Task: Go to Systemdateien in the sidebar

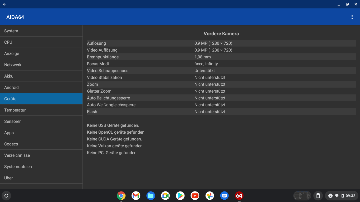Action: pyautogui.click(x=41, y=167)
